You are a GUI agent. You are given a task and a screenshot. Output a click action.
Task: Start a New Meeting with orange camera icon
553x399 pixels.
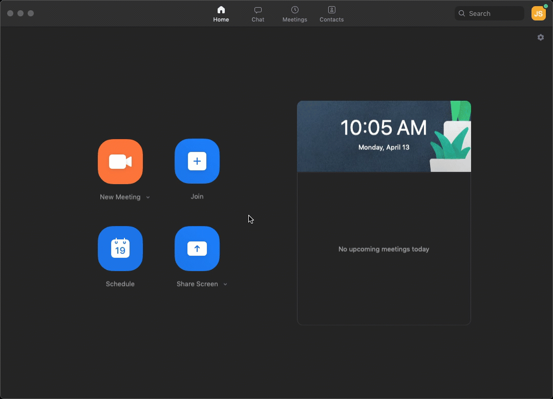coord(120,162)
